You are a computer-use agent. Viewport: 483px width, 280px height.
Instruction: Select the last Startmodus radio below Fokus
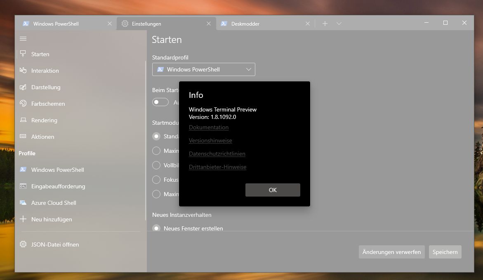click(x=156, y=194)
